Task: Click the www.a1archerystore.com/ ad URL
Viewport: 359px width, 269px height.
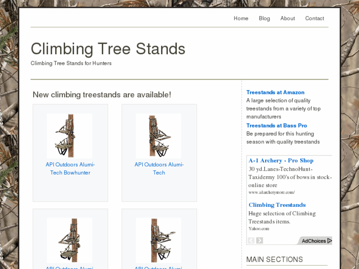Action: pyautogui.click(x=272, y=192)
